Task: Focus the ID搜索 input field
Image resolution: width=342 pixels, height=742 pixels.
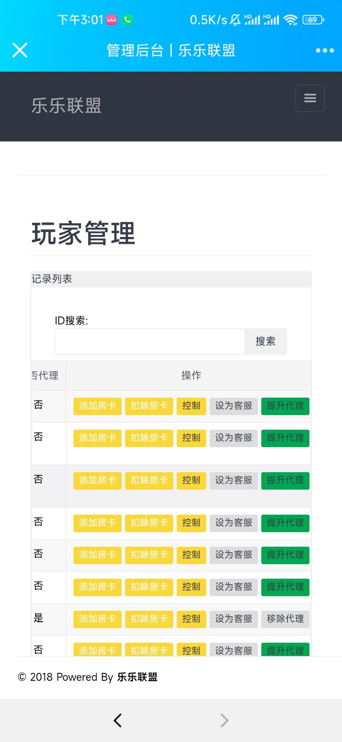Action: (x=150, y=342)
